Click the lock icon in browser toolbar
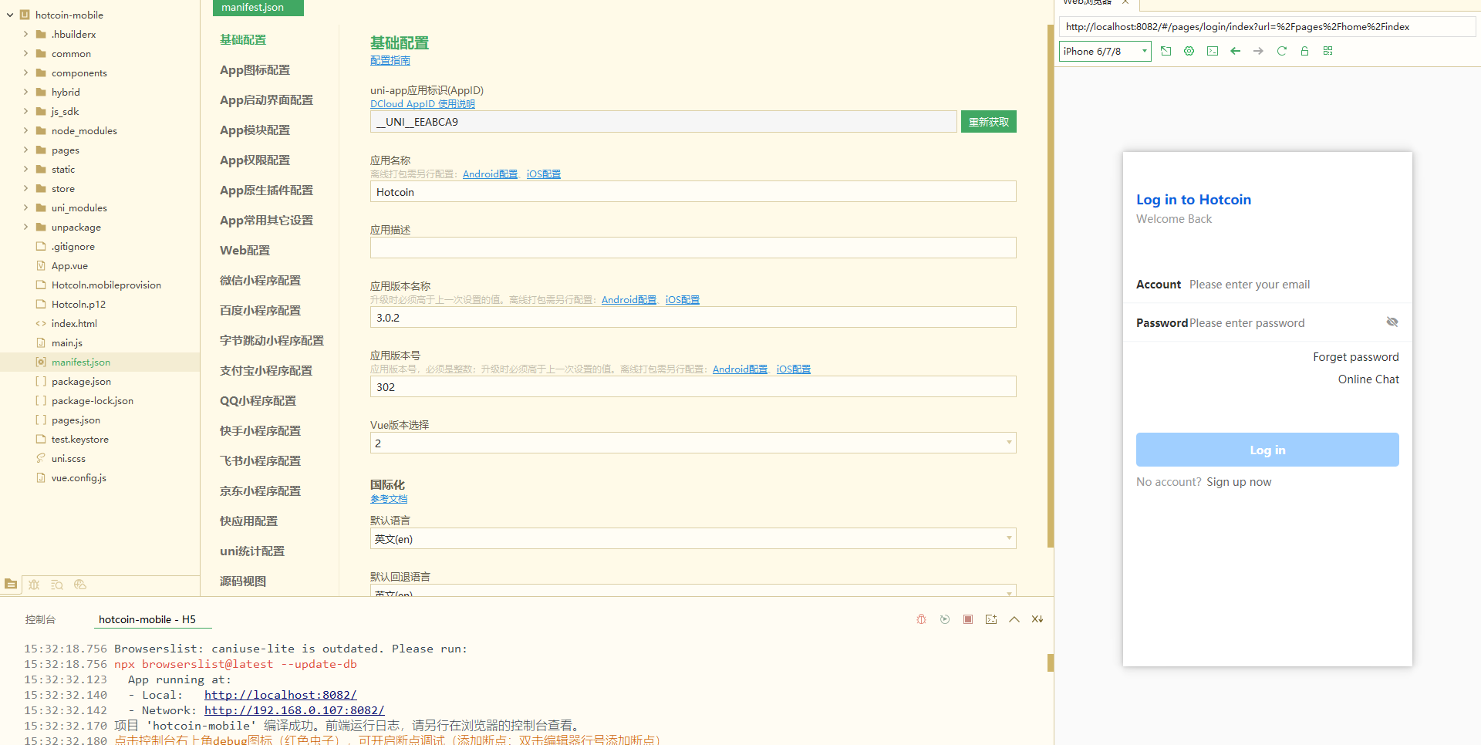This screenshot has width=1481, height=745. coord(1305,51)
